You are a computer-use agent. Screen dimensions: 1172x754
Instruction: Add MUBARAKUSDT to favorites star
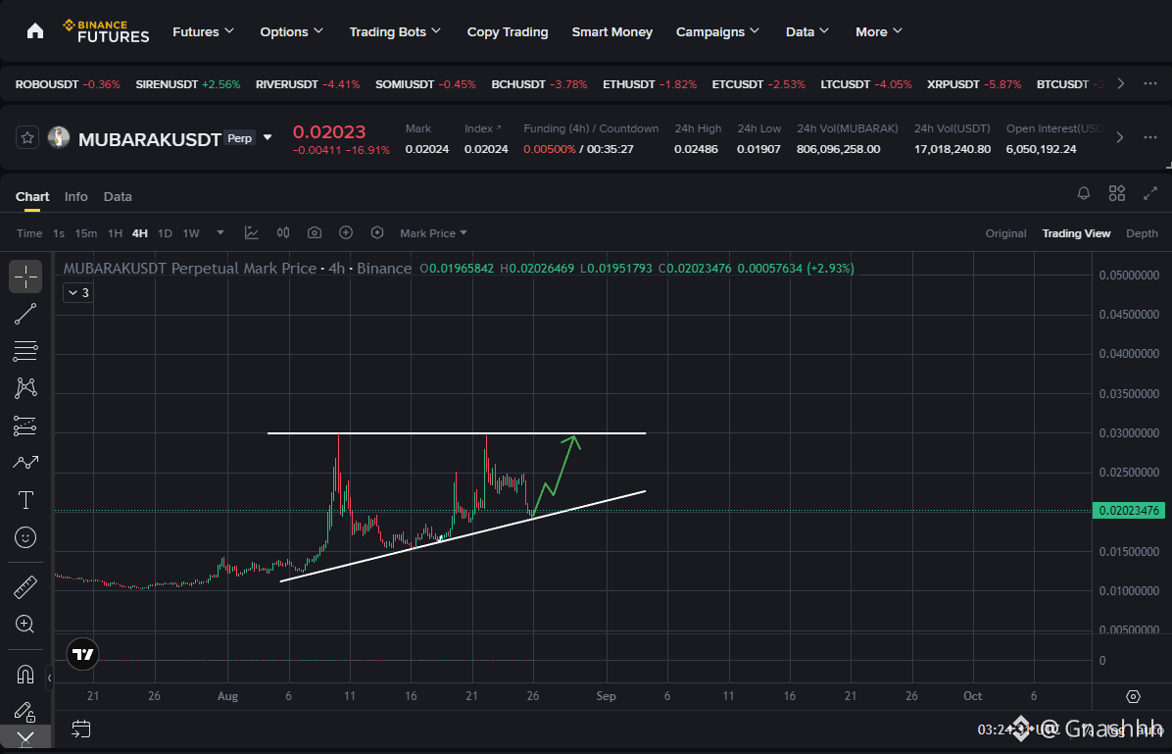(27, 137)
